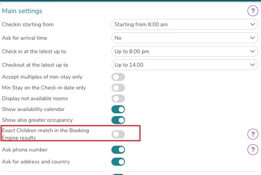Open Checkin starting from dropdown
Image resolution: width=261 pixels, height=175 pixels.
click(x=185, y=25)
